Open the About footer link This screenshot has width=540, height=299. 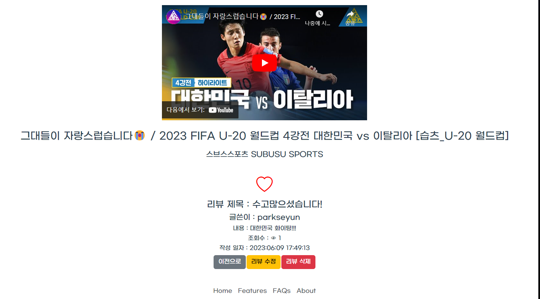click(x=306, y=291)
